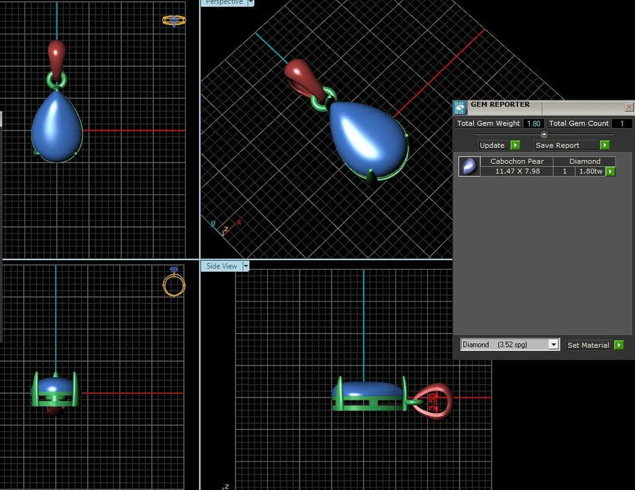This screenshot has width=635, height=490.
Task: Expand the Diamond (3.52 spg) material dropdown
Action: tap(553, 345)
